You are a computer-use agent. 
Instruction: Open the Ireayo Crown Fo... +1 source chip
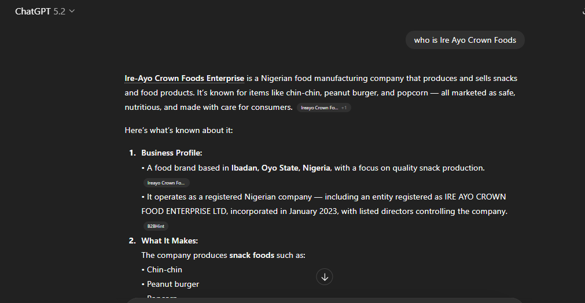[x=319, y=108]
